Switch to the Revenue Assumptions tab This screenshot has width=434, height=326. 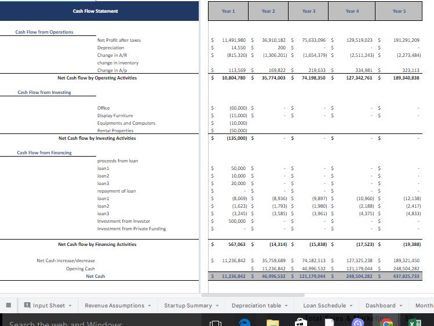point(115,305)
